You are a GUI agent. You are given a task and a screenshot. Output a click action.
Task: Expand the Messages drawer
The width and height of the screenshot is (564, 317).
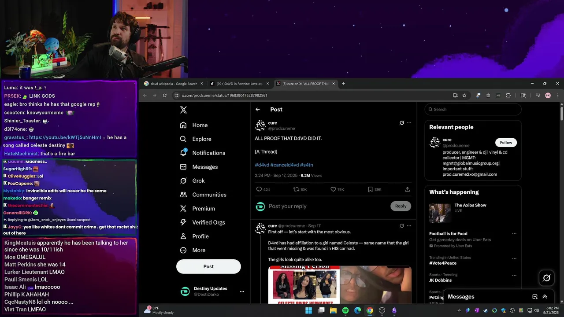point(545,297)
